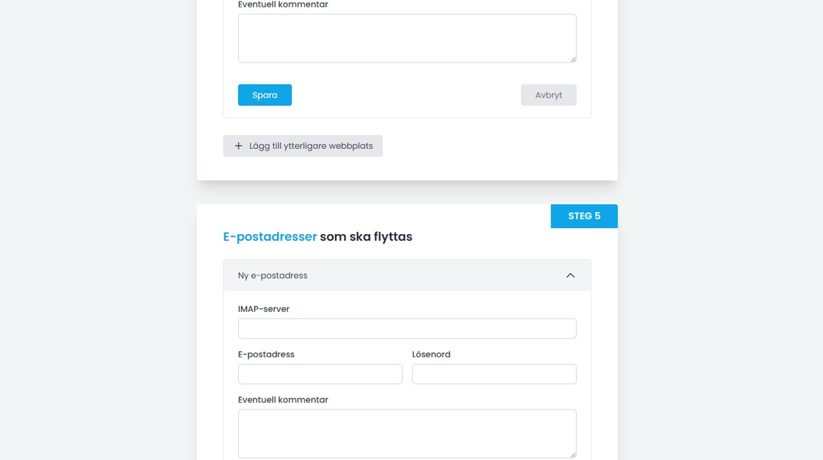Click into the E-postadress field
The height and width of the screenshot is (460, 823).
[x=320, y=374]
